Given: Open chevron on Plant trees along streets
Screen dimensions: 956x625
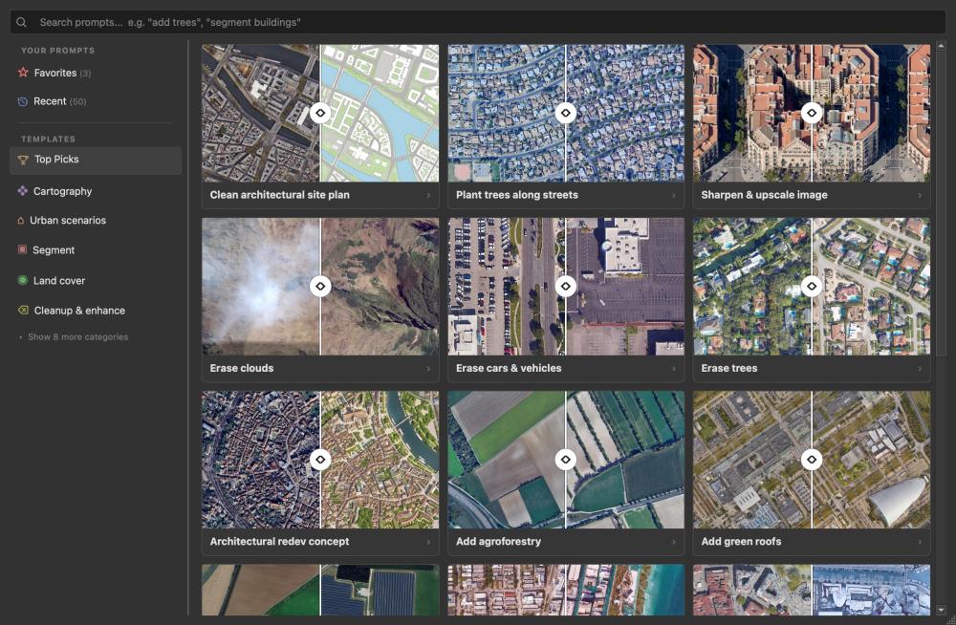Looking at the screenshot, I should (x=674, y=195).
